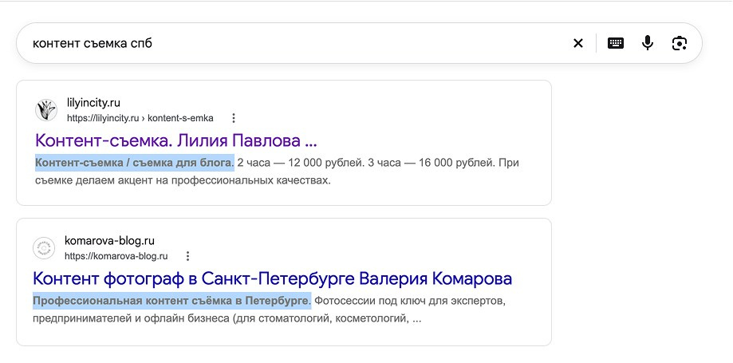This screenshot has width=733, height=363.
Task: Click the https://komarova-blog.ru URL text
Action: (116, 256)
